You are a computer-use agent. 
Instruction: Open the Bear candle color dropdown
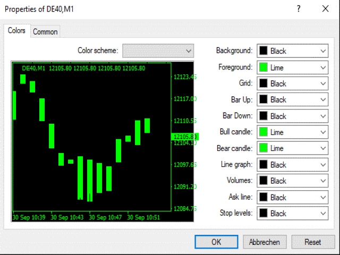[293, 148]
